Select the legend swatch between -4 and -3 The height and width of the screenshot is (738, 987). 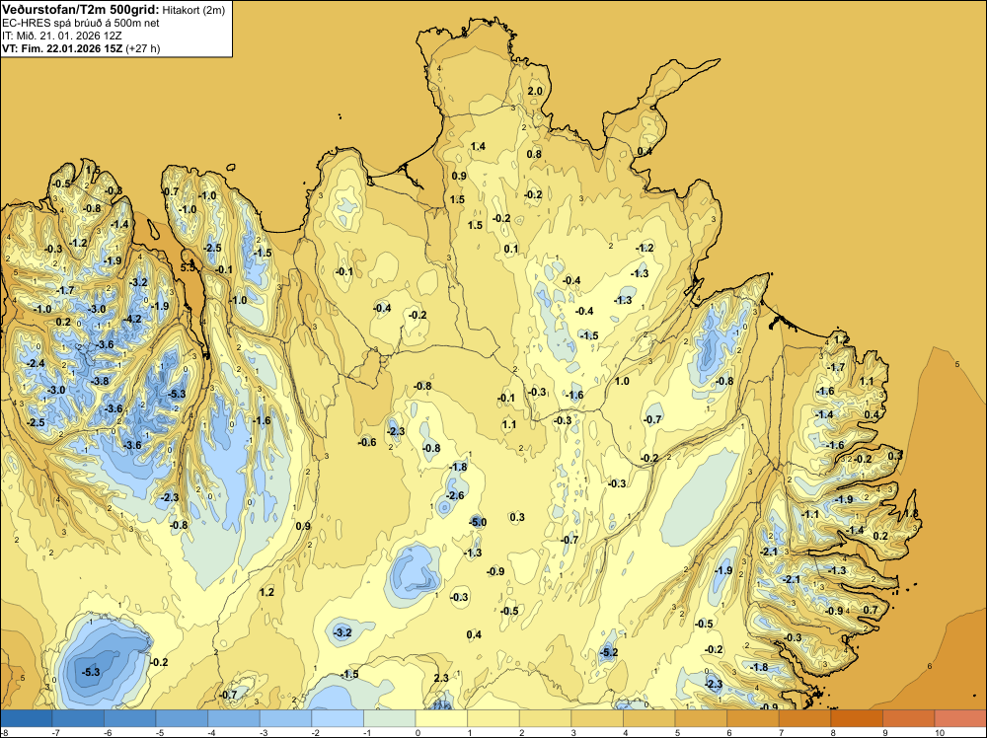click(x=234, y=718)
